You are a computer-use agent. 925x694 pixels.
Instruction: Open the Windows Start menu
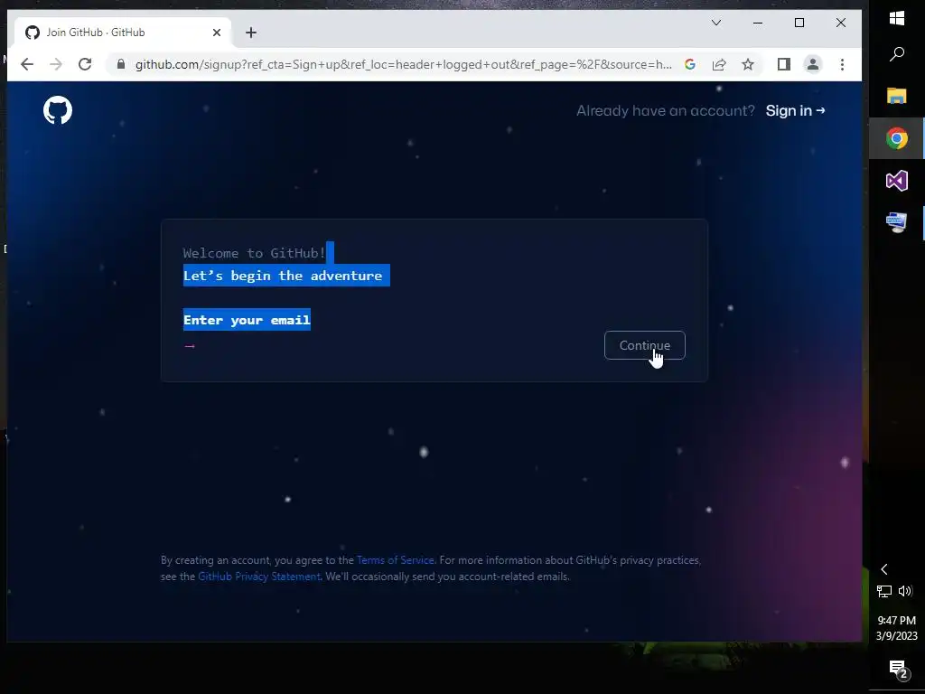click(897, 18)
